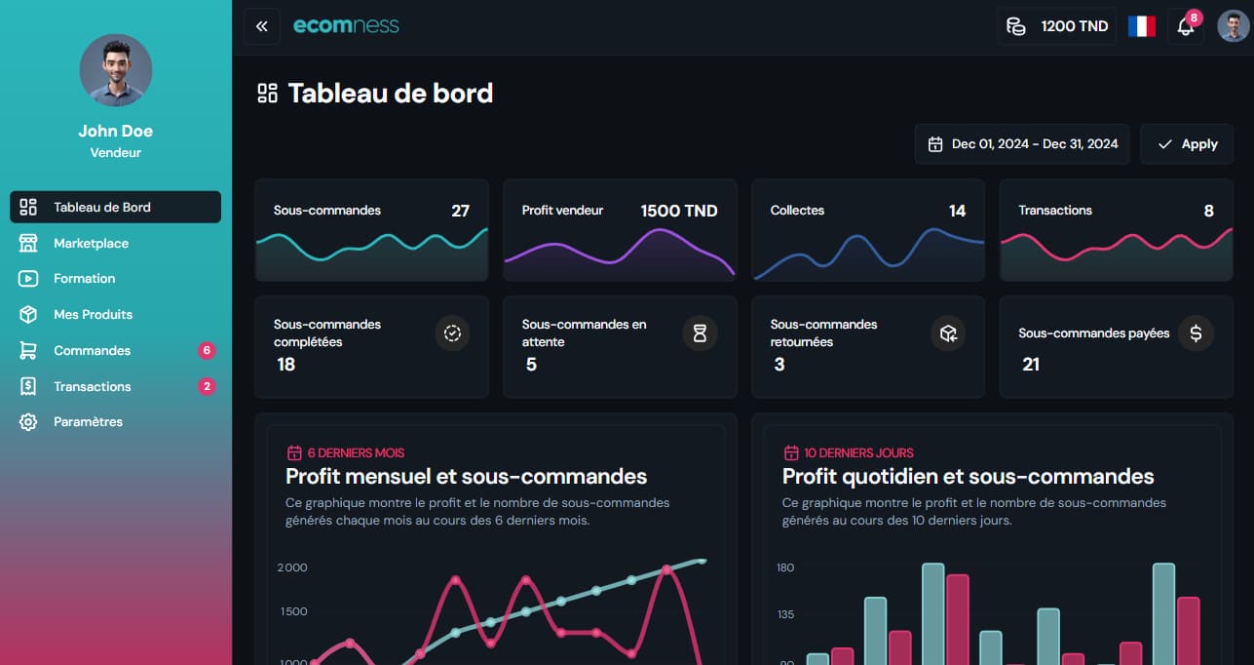The image size is (1254, 665).
Task: Click the coins balance icon
Action: [x=1016, y=26]
